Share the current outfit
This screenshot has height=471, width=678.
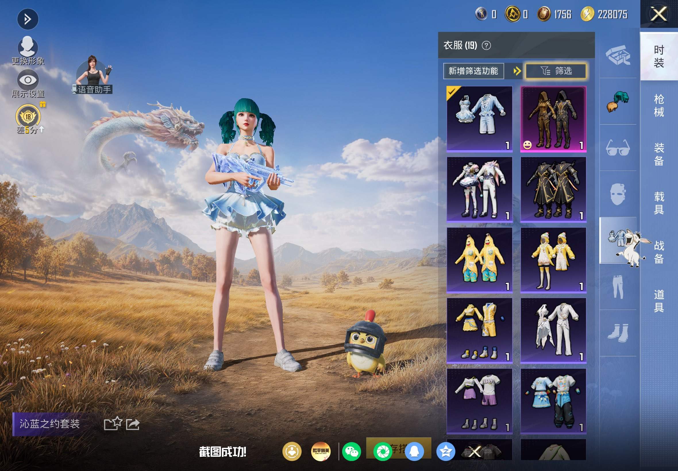click(133, 424)
